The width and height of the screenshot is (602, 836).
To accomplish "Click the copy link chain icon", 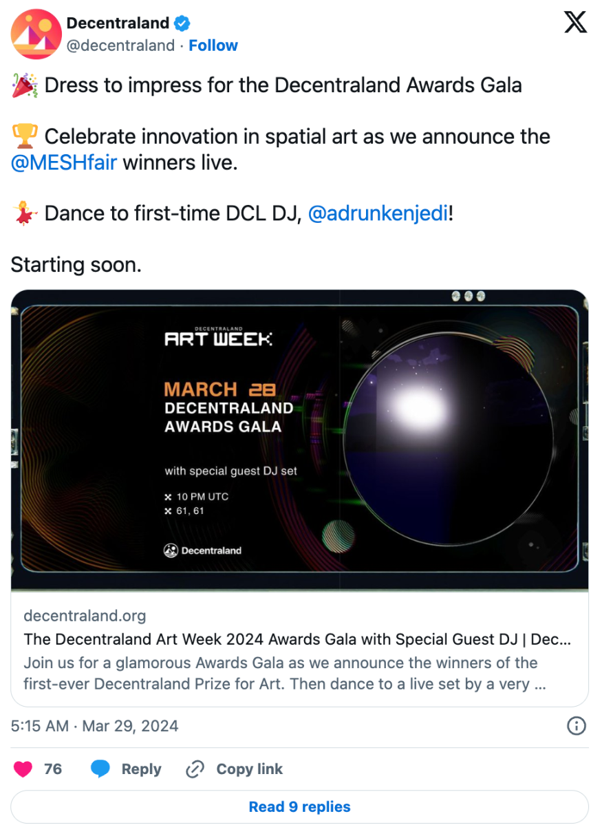I will (195, 769).
